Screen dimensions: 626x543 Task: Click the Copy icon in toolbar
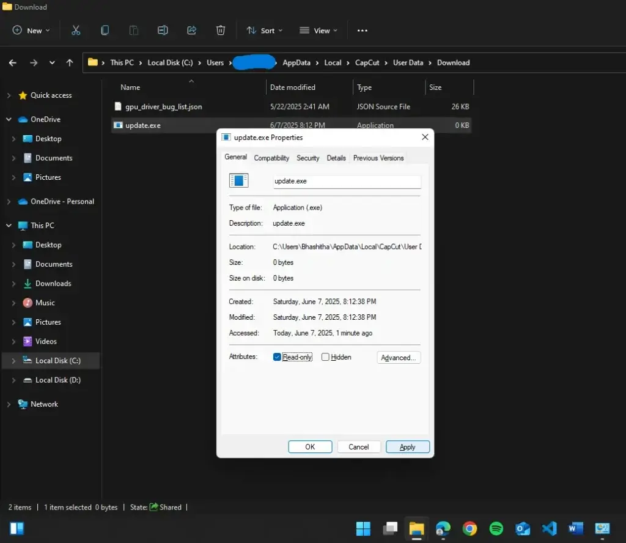pyautogui.click(x=105, y=31)
